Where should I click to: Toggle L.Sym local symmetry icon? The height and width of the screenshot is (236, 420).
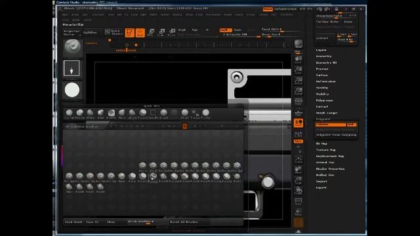(x=299, y=134)
